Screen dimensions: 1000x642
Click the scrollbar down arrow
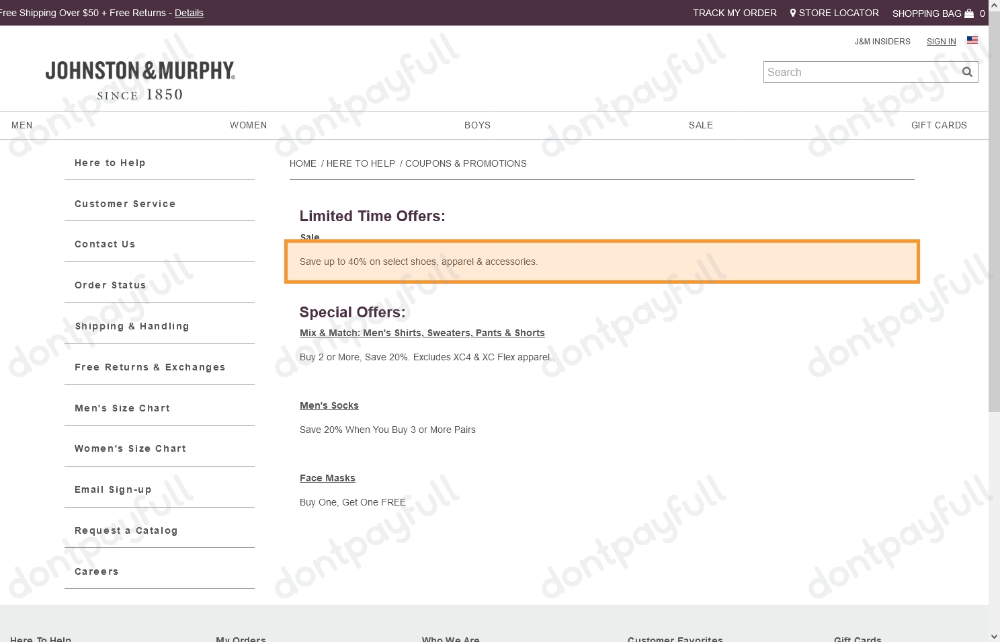(994, 636)
